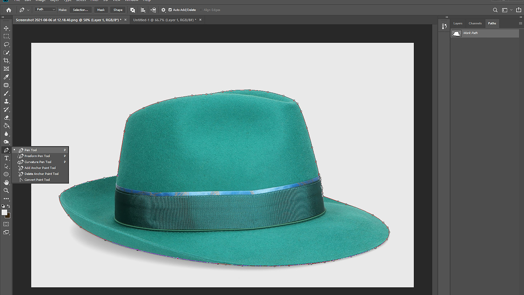Select the Path Selection tool
This screenshot has width=524, height=295.
click(6, 166)
